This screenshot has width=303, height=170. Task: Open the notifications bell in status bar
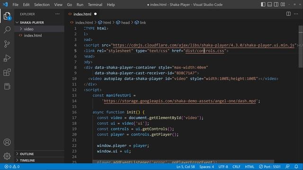[296, 167]
